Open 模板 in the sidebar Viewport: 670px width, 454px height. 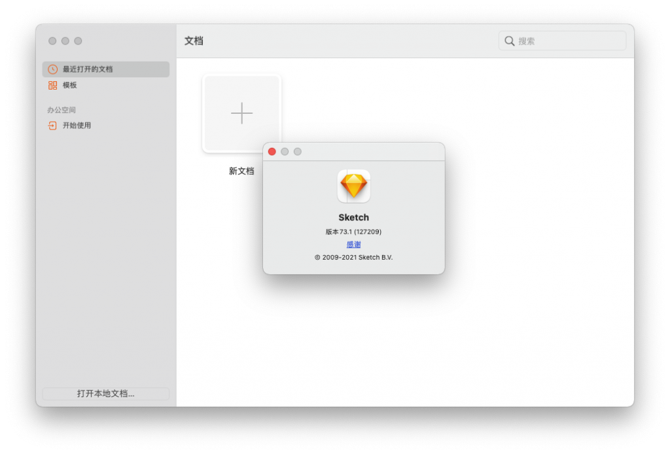tap(106, 86)
